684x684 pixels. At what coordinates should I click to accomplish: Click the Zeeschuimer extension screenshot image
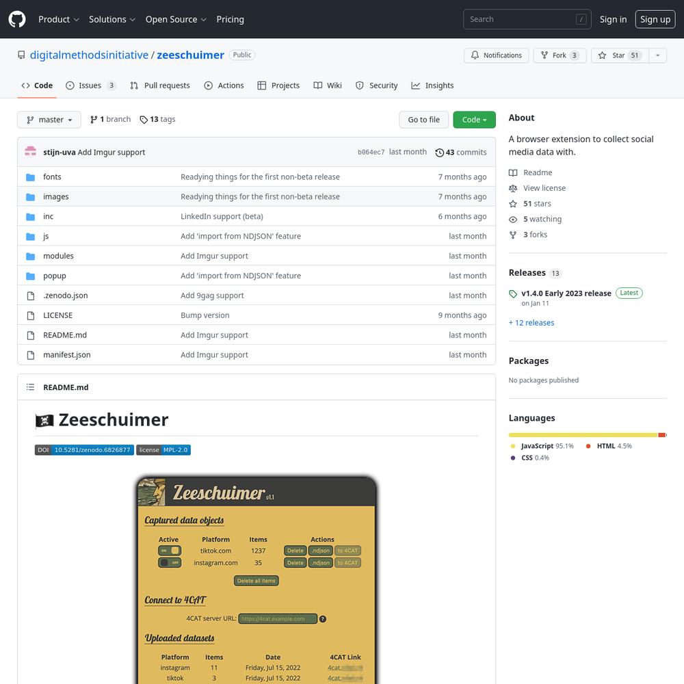(x=256, y=580)
